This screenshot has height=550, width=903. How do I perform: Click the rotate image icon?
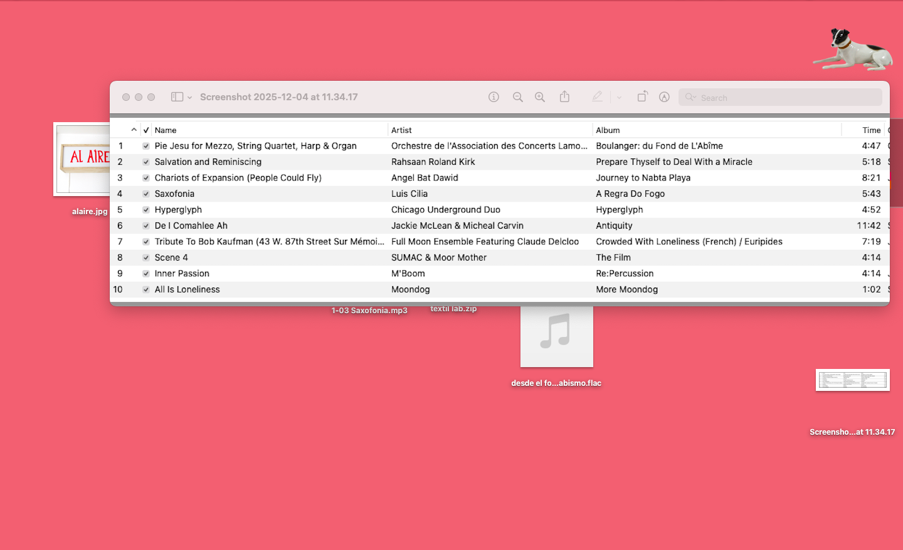click(x=642, y=96)
